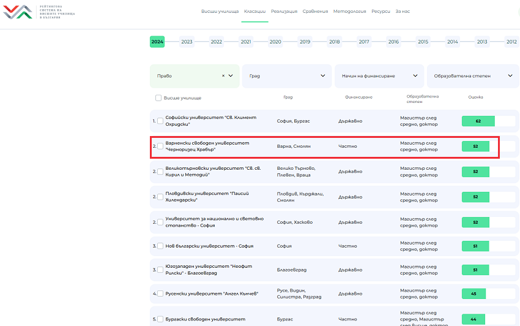This screenshot has width=520, height=326.
Task: Open Варненски свободен университет "Черноризец Храбър" link
Action: pyautogui.click(x=207, y=146)
